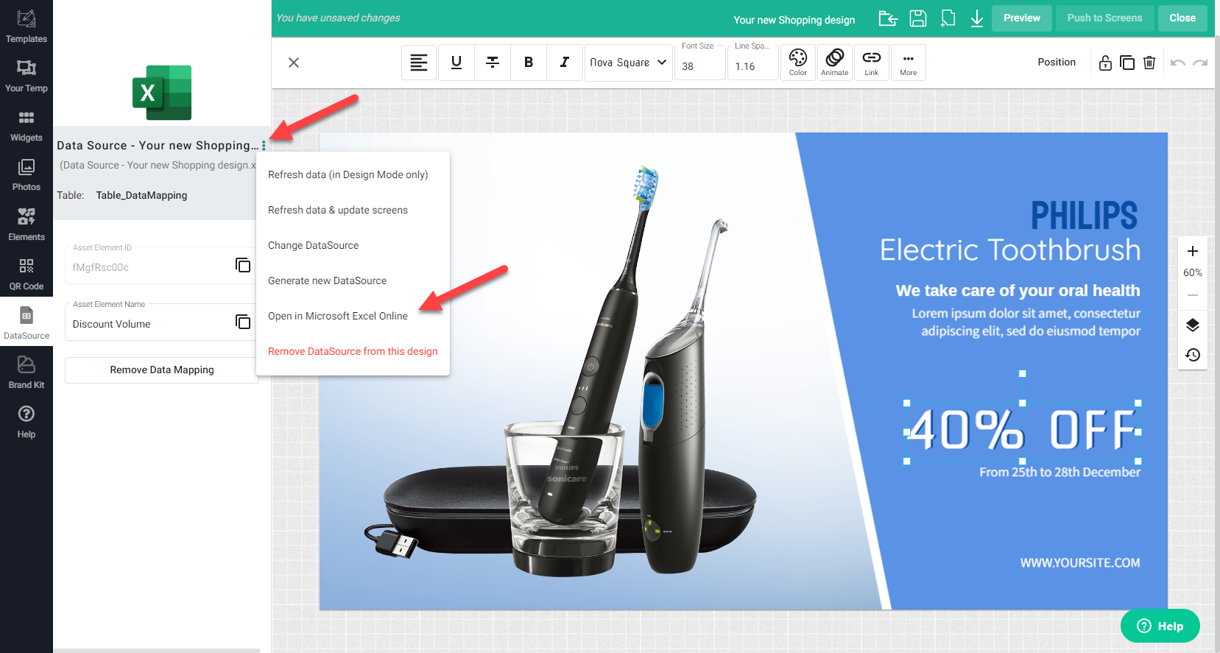The height and width of the screenshot is (653, 1220).
Task: Open the QR Code tool
Action: pos(27,274)
